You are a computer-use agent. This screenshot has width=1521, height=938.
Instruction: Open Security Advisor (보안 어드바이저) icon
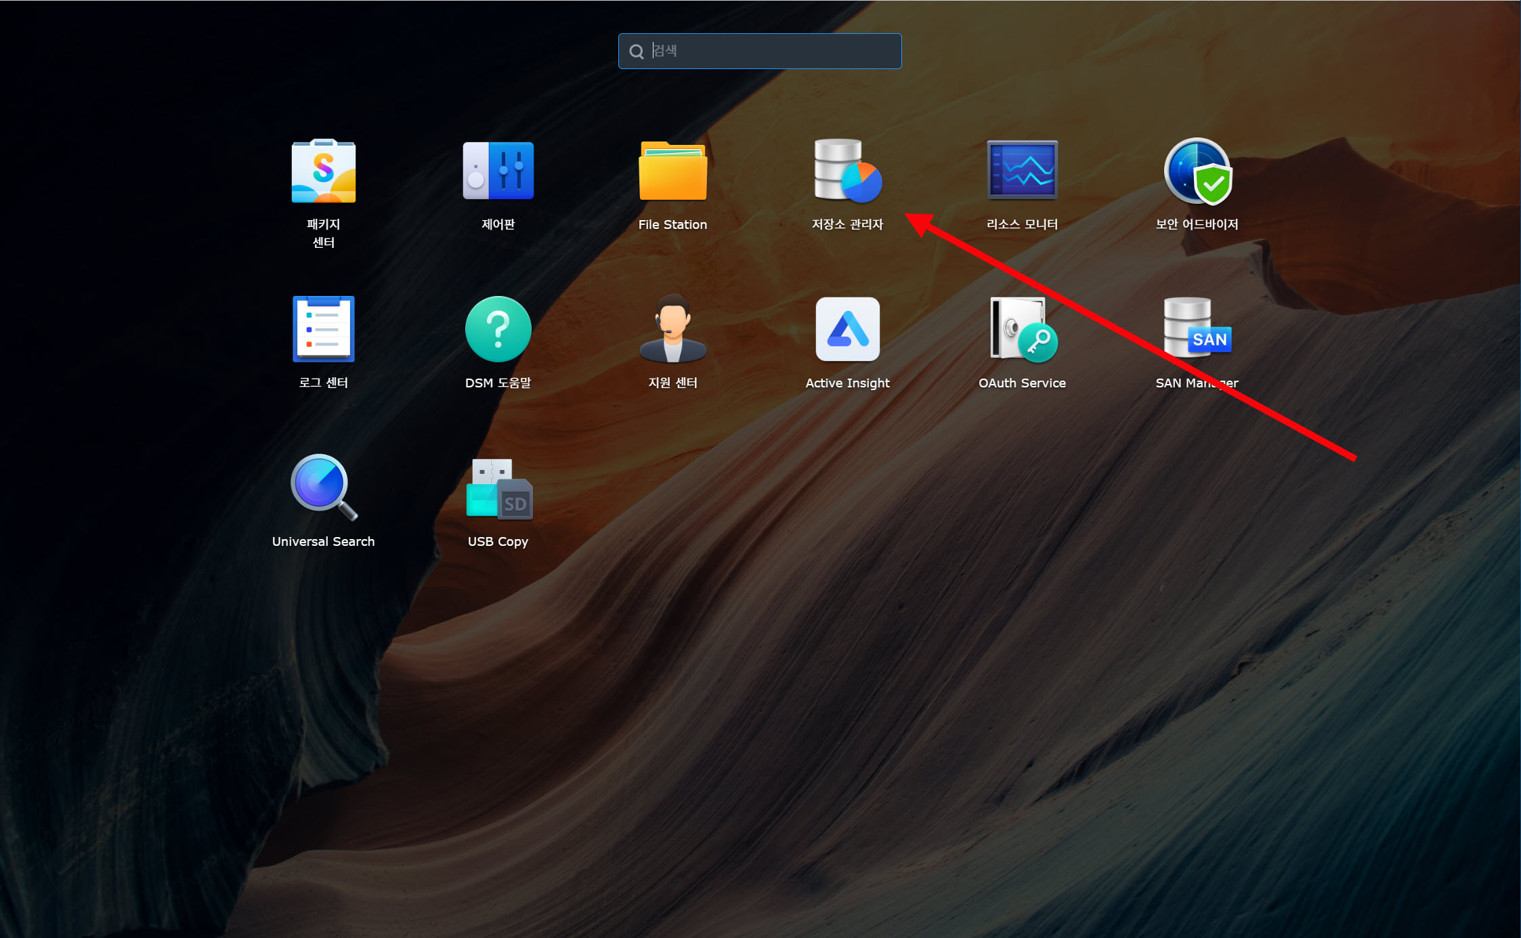click(1197, 171)
